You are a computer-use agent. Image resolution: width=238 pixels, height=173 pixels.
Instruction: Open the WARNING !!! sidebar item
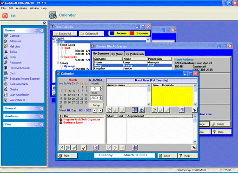(17, 100)
